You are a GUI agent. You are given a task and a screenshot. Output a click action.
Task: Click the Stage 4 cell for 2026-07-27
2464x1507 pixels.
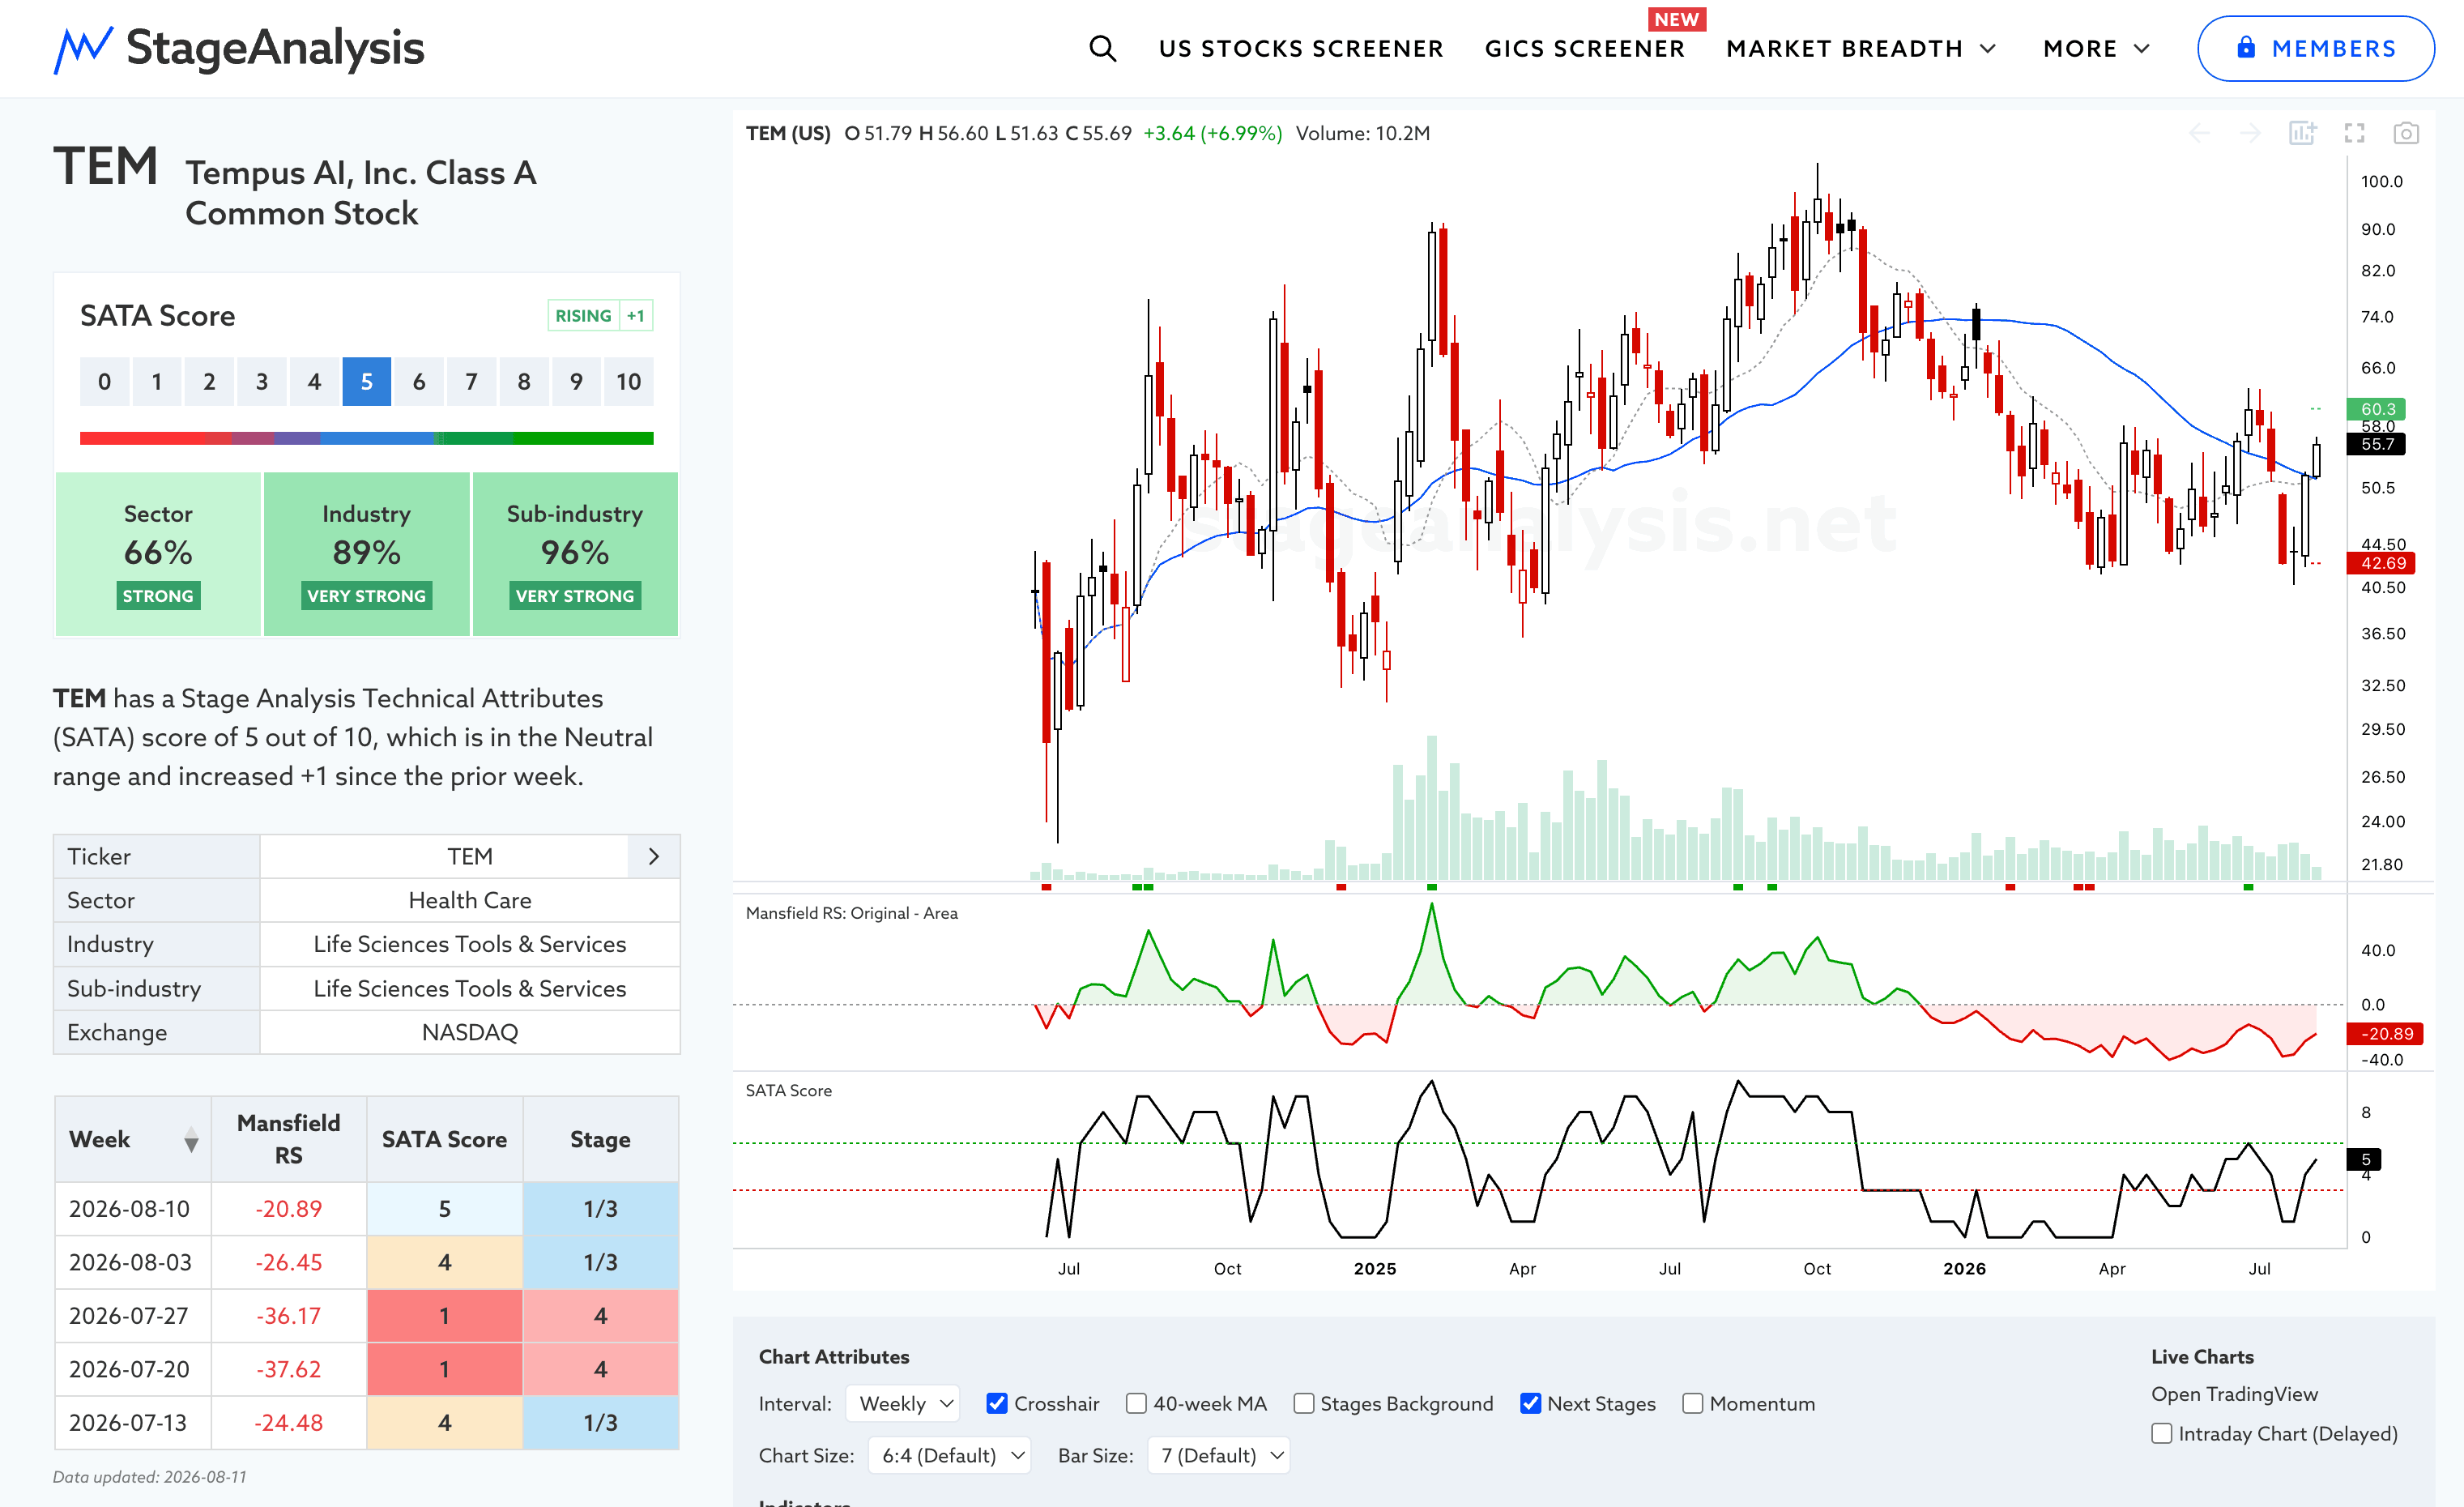pos(600,1316)
